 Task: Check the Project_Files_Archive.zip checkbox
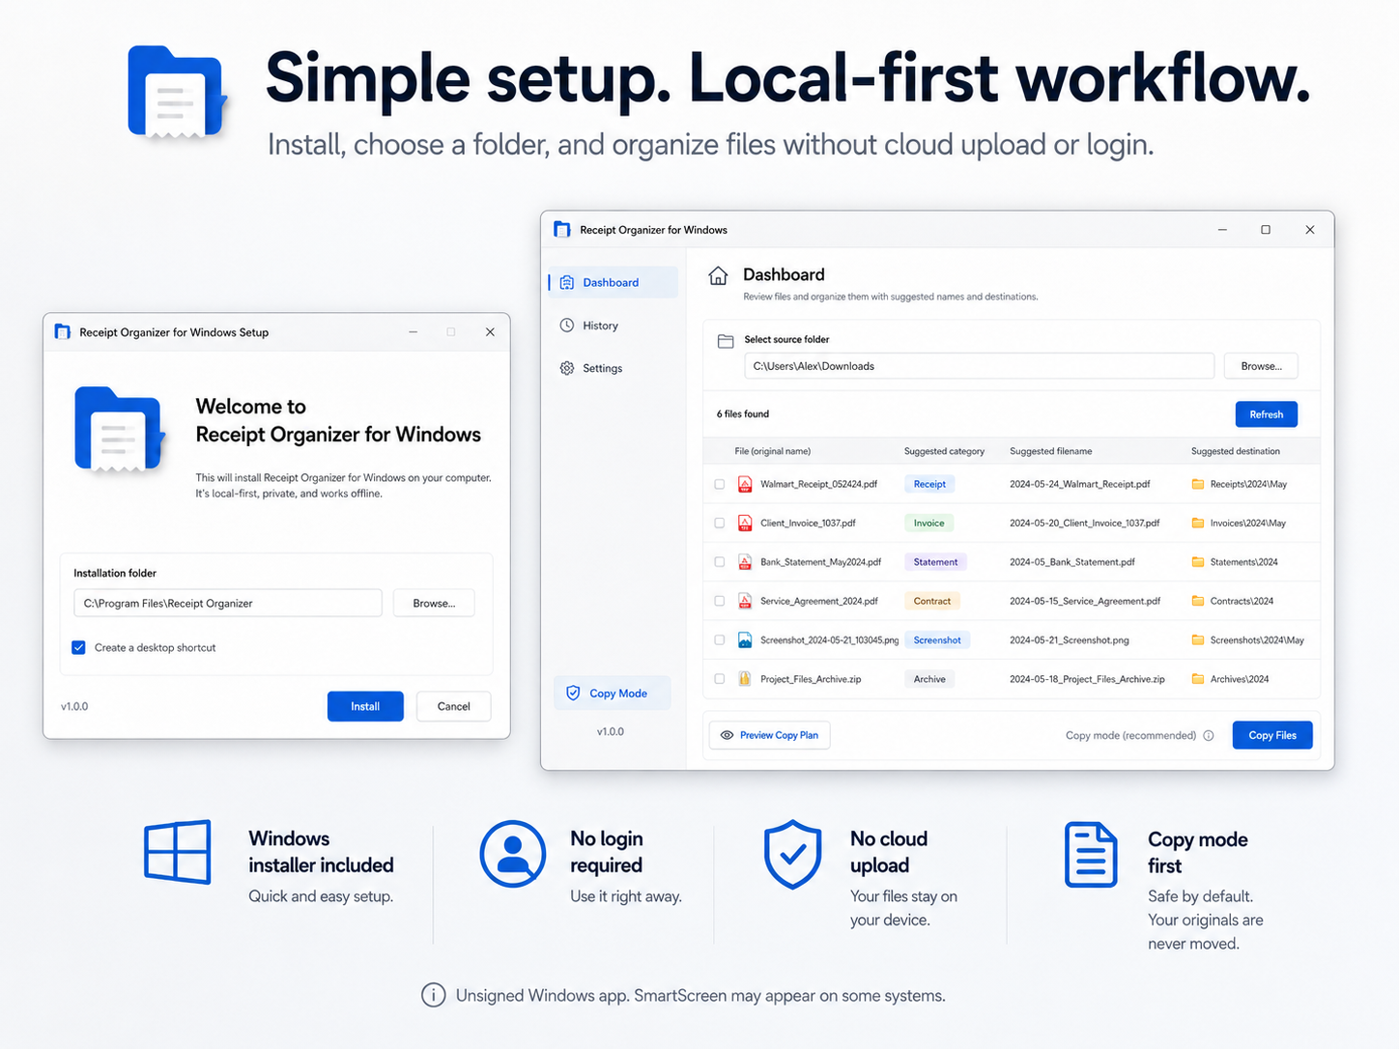click(719, 679)
